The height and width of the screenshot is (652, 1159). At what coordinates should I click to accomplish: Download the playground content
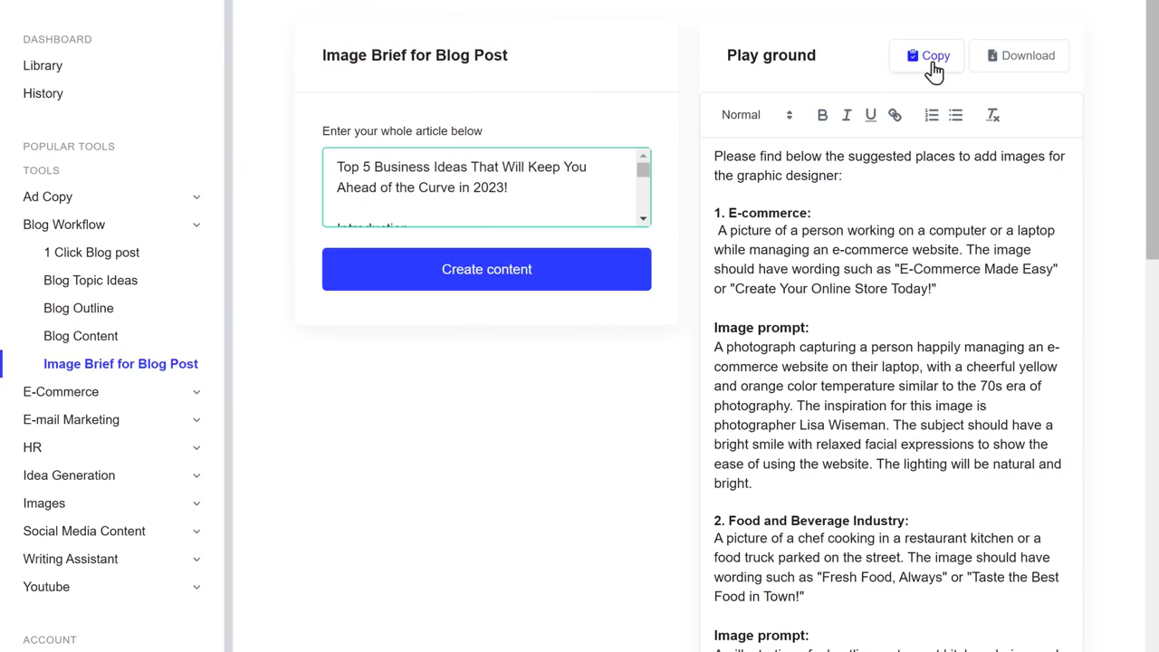click(x=1020, y=56)
